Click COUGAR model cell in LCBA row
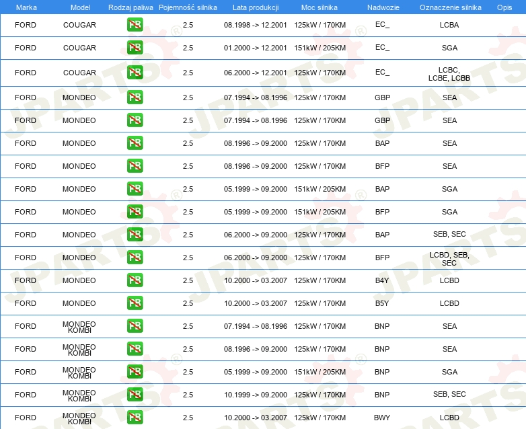Viewport: 526px width, 429px height. (80, 25)
